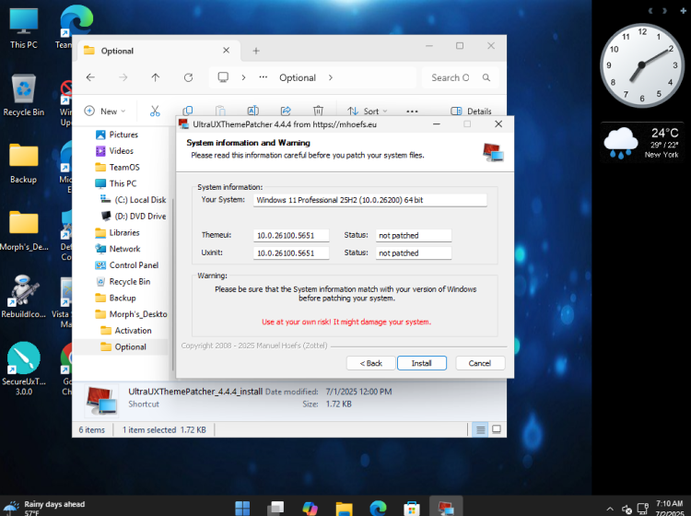Expand the chevron after the Optional breadcrumb
Screen dimensions: 691x516
coord(331,77)
